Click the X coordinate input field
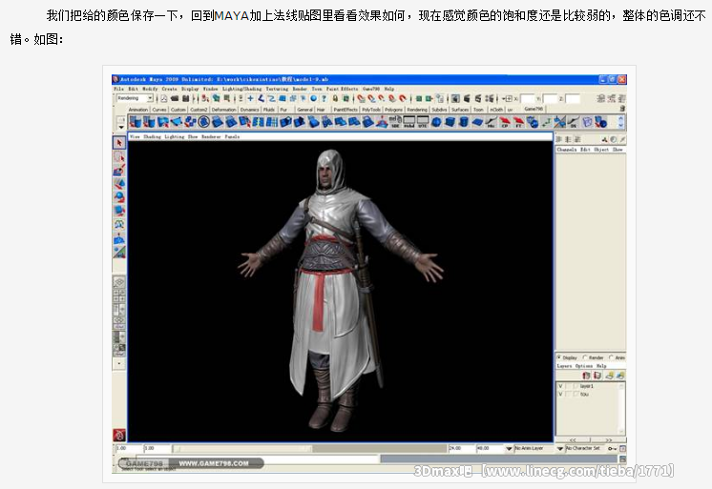This screenshot has height=489, width=712. click(x=527, y=98)
